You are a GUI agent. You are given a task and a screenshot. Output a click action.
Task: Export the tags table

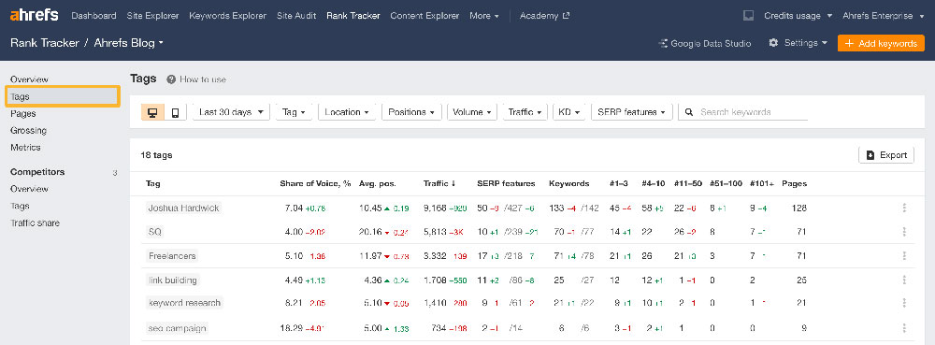(x=886, y=155)
